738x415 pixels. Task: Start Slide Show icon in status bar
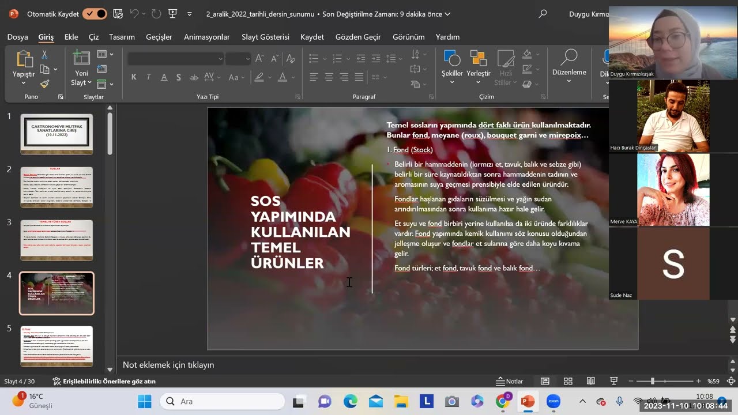(614, 381)
